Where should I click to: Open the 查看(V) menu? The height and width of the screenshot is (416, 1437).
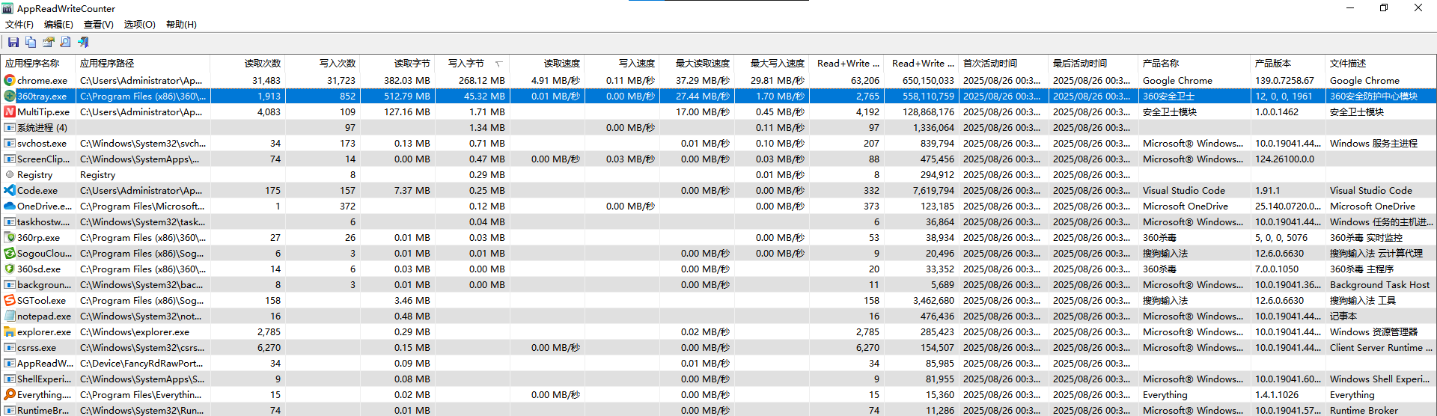(x=98, y=25)
